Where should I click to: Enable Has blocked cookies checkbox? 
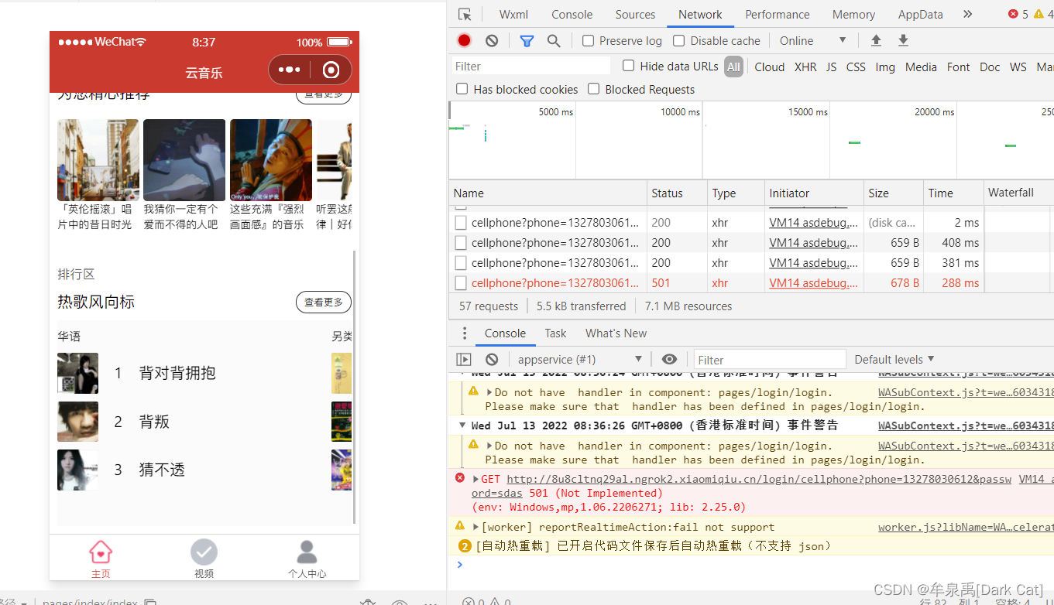462,89
